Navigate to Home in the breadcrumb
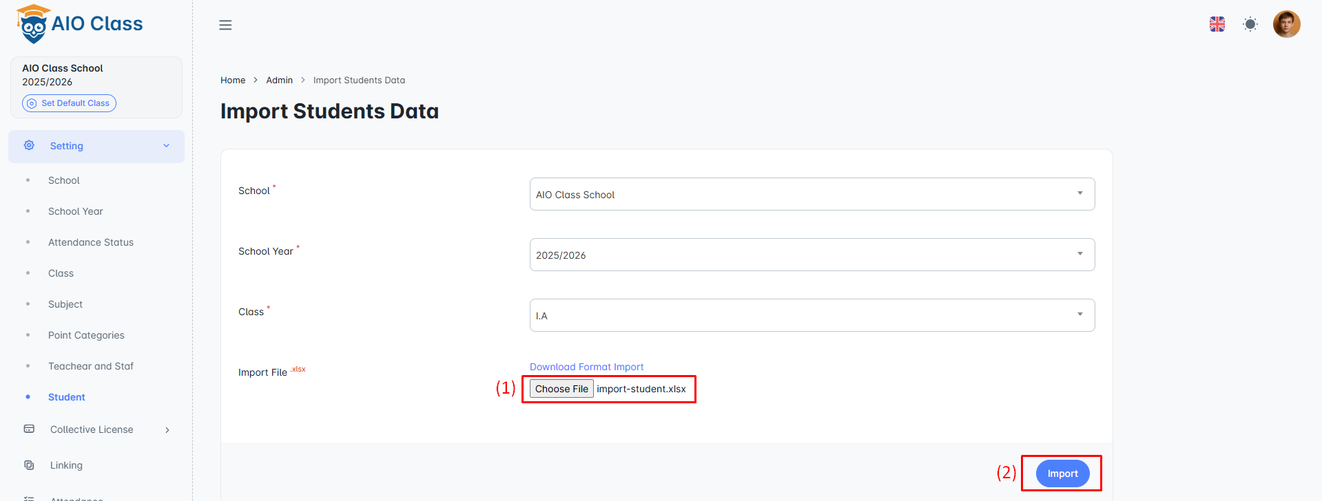 point(233,81)
